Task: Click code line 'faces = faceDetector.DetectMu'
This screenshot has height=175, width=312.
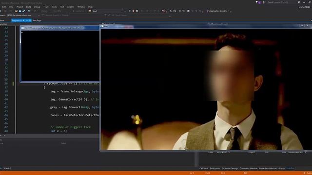Action: pos(75,115)
